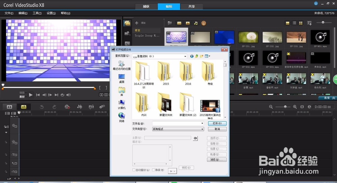
Task: Switch to the 共享 tab
Action: [x=191, y=6]
